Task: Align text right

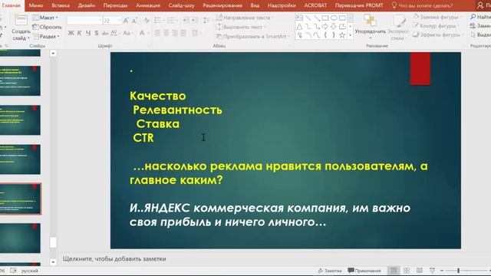Action: click(175, 33)
